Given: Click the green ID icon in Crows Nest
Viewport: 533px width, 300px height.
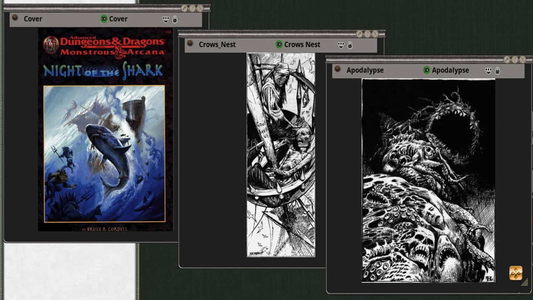Looking at the screenshot, I should (279, 45).
